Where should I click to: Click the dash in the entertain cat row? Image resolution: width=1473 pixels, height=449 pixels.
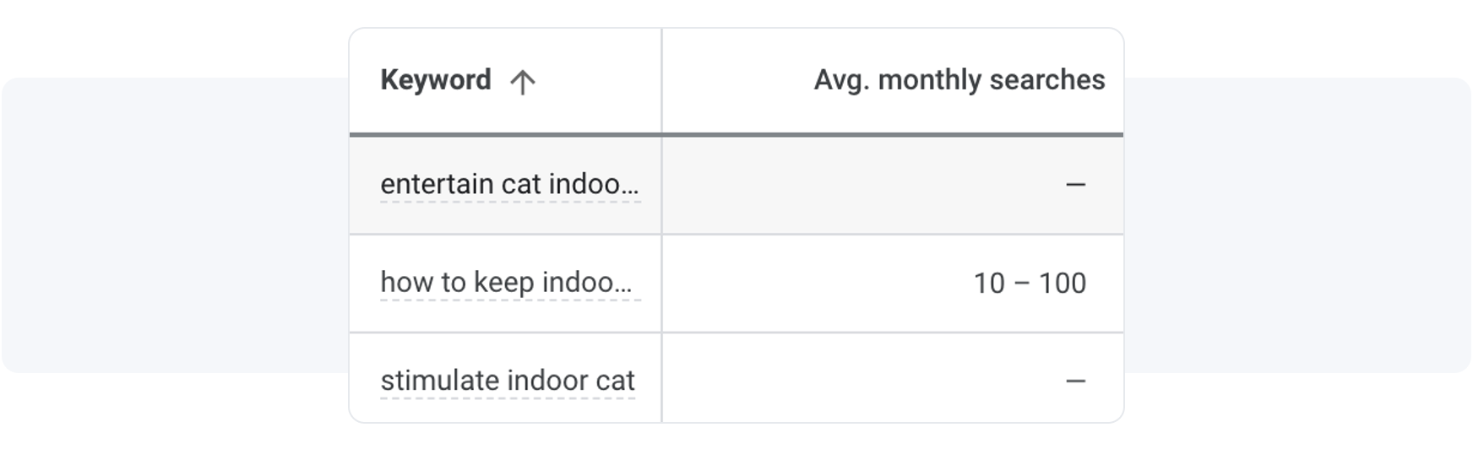click(x=1075, y=184)
